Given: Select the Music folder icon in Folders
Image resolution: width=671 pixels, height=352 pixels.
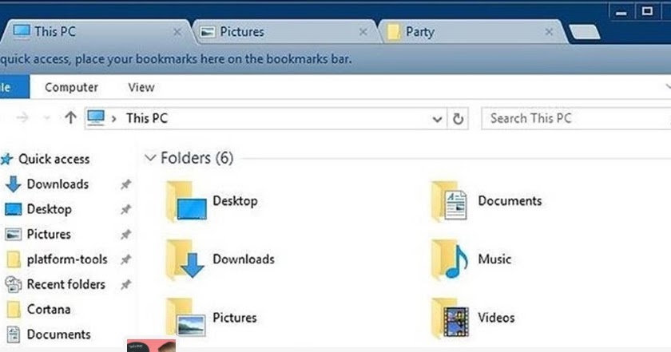Looking at the screenshot, I should (x=449, y=259).
